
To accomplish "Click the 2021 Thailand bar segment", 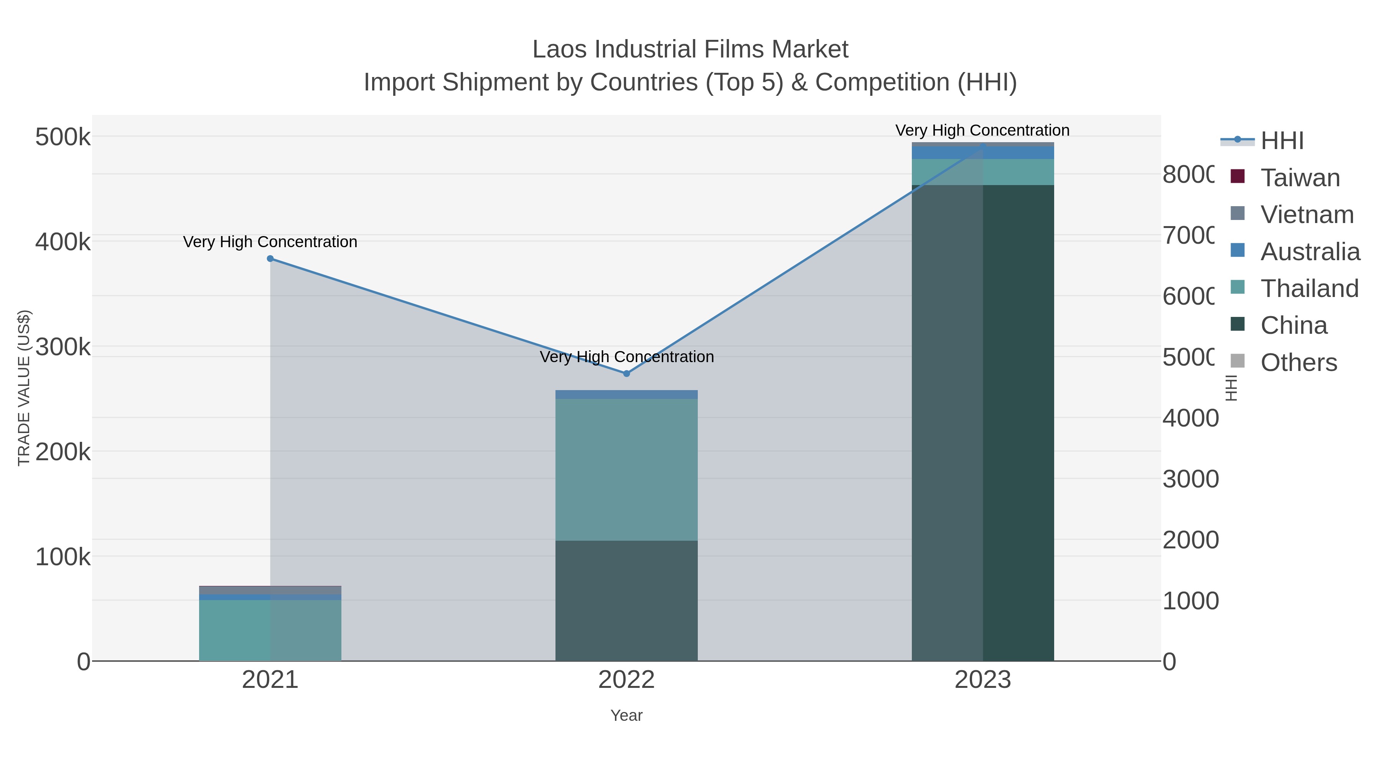I will (270, 630).
